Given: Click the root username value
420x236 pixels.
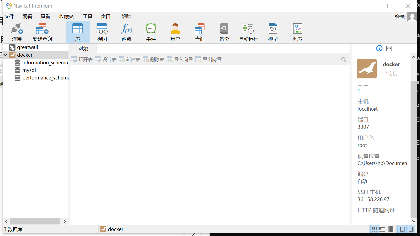Looking at the screenshot, I should (x=362, y=145).
